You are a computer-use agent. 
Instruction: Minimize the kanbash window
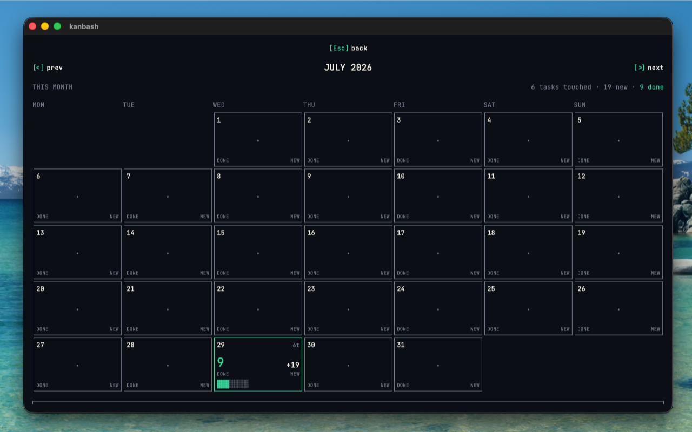45,26
